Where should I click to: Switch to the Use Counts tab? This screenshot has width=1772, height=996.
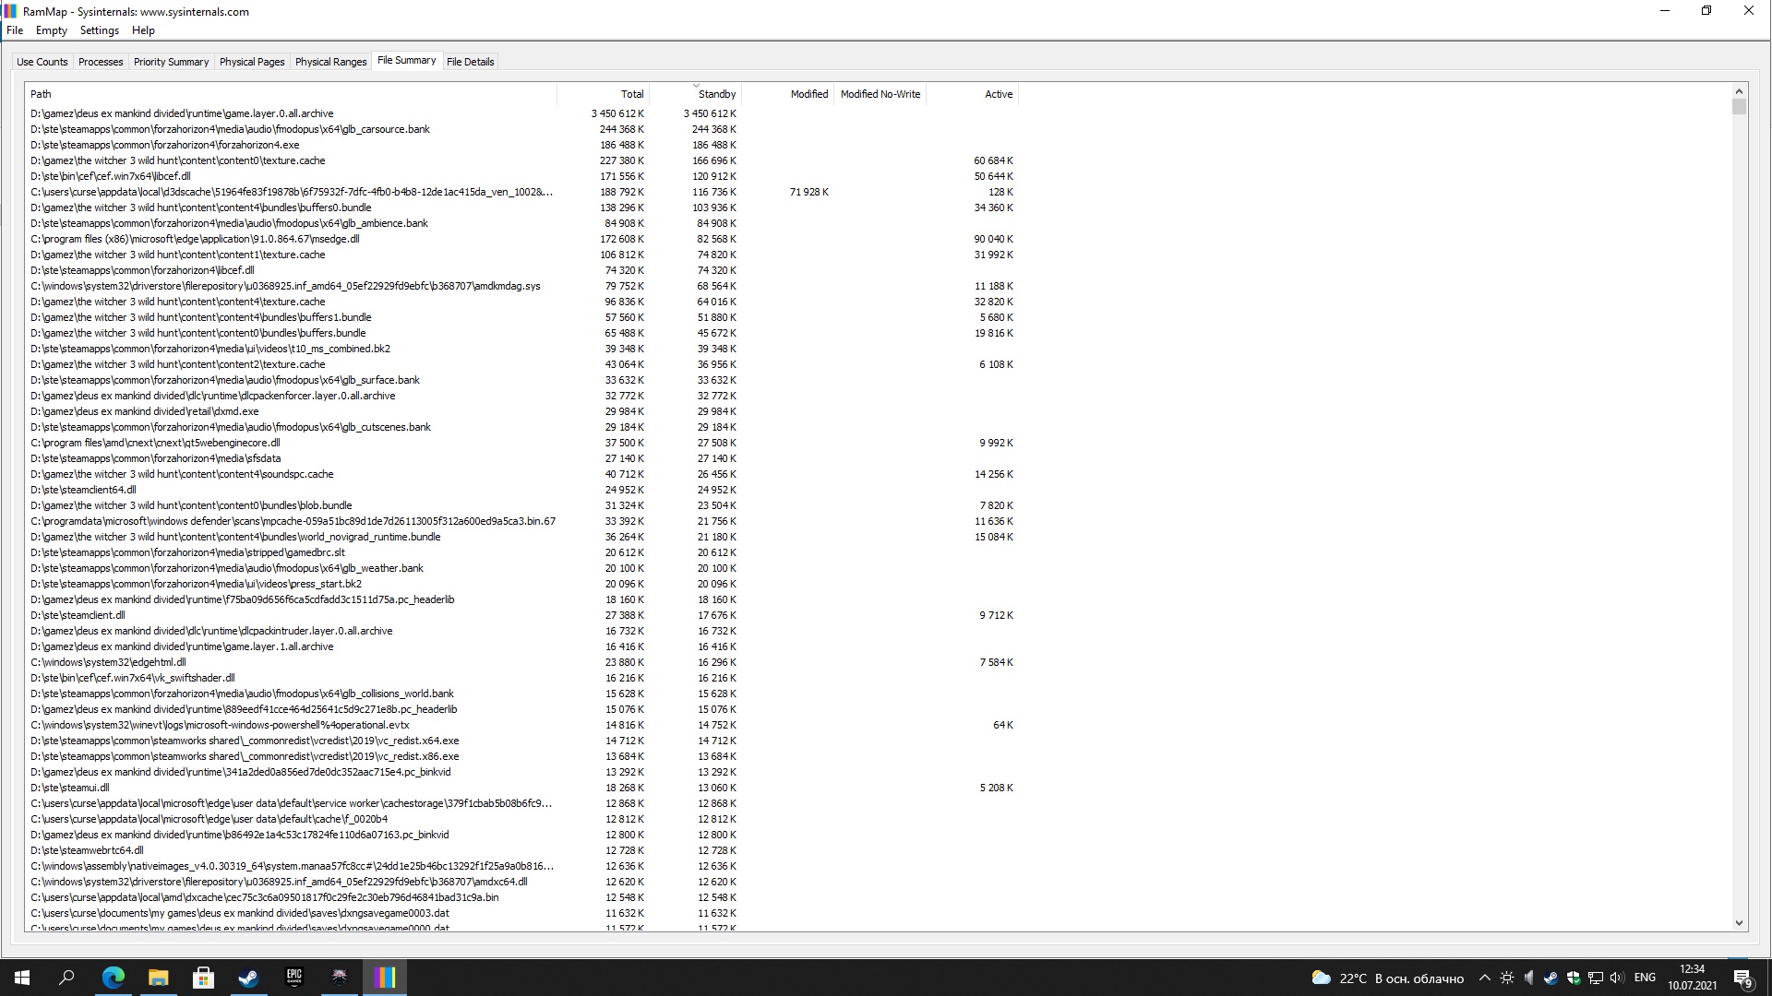point(42,62)
